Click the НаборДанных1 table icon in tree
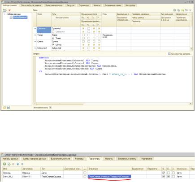The image size is (195, 182). 11,17
